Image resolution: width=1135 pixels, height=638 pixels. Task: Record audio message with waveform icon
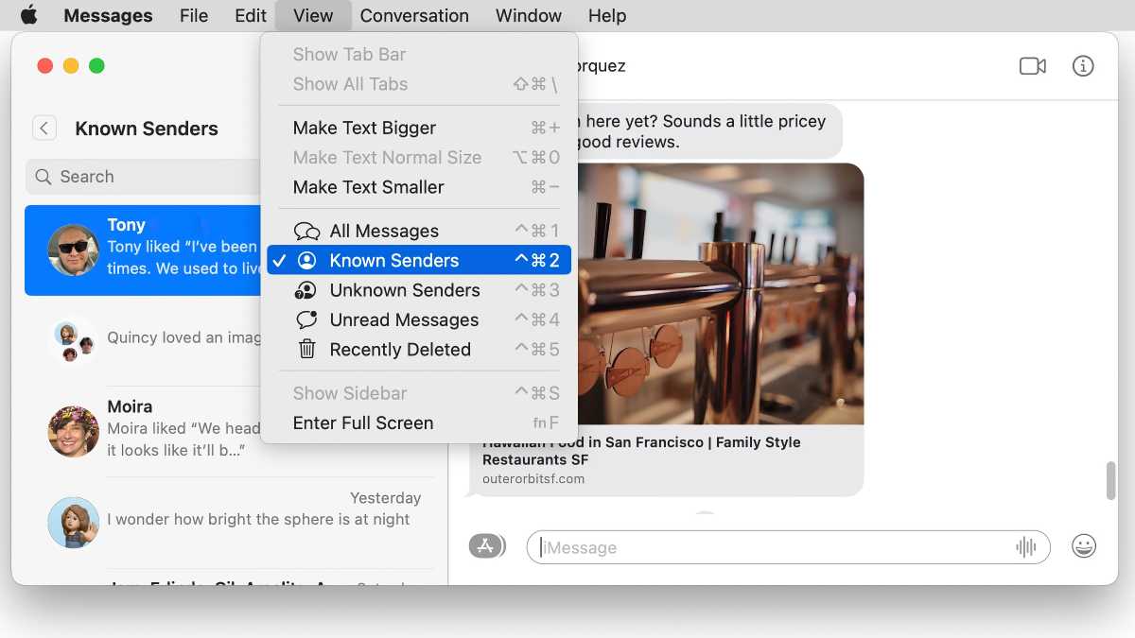click(1025, 547)
